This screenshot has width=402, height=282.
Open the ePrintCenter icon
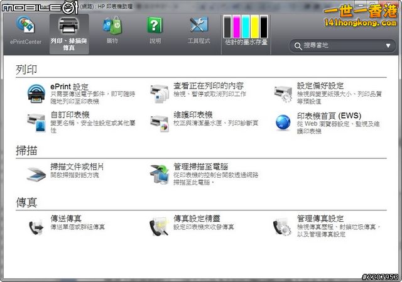pyautogui.click(x=25, y=26)
